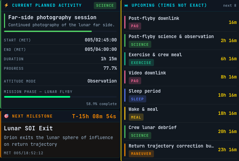Click the MEAL tag under Wake & meal
Image resolution: width=239 pixels, height=161 pixels.
[x=136, y=117]
